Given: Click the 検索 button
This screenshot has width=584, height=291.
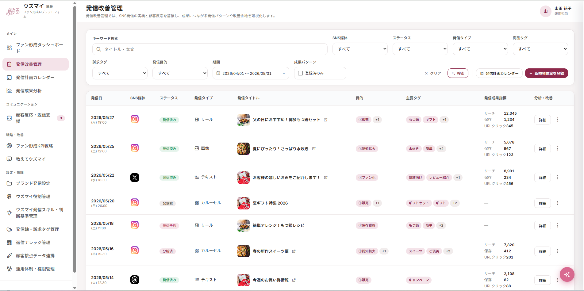Looking at the screenshot, I should point(458,73).
